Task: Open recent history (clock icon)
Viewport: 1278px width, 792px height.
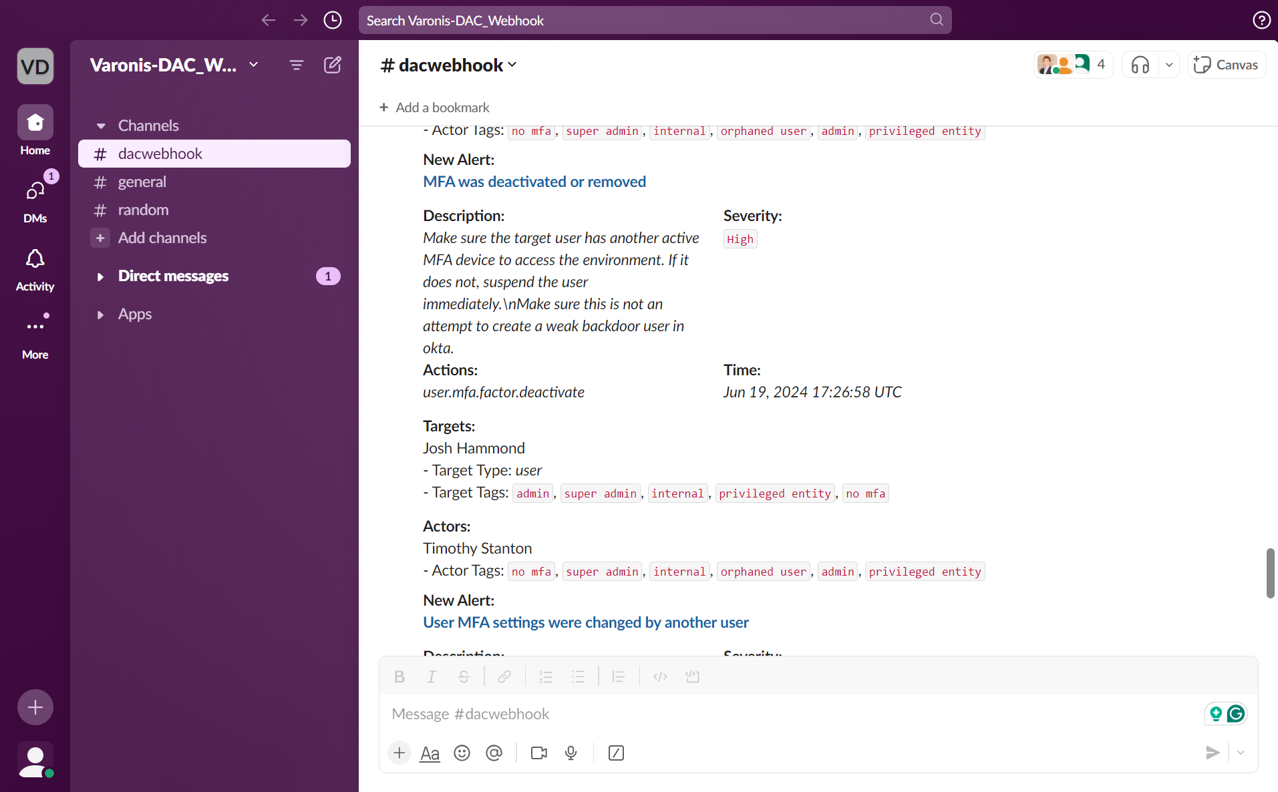Action: pyautogui.click(x=332, y=20)
